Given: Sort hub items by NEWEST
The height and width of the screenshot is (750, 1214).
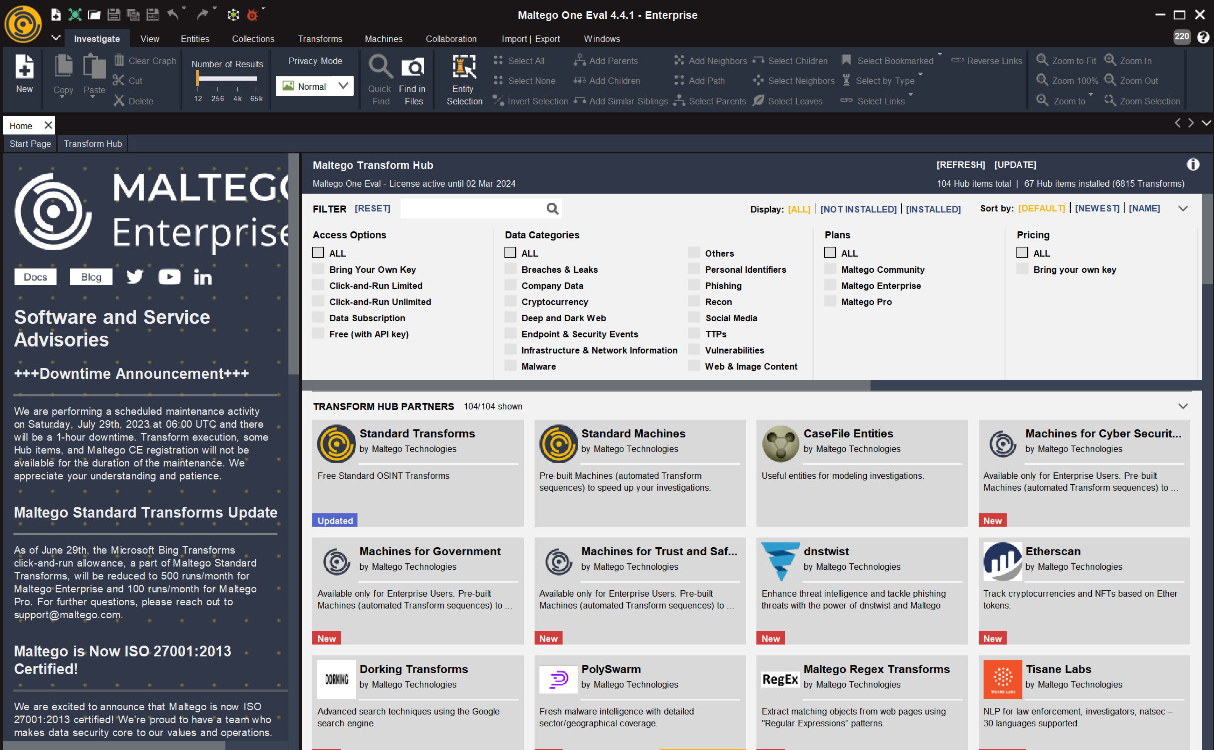Looking at the screenshot, I should click(1097, 208).
